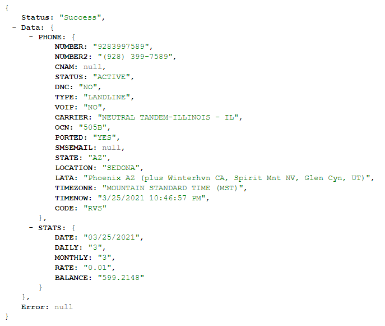This screenshot has height=326, width=385.
Task: Click the CNAM null value
Action: (92, 67)
